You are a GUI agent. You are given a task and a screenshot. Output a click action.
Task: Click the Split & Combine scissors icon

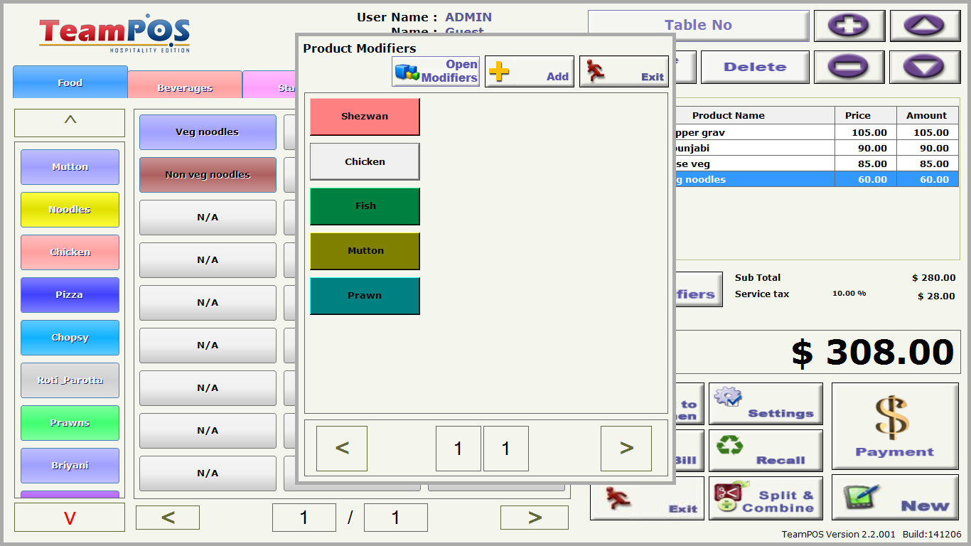pos(766,498)
